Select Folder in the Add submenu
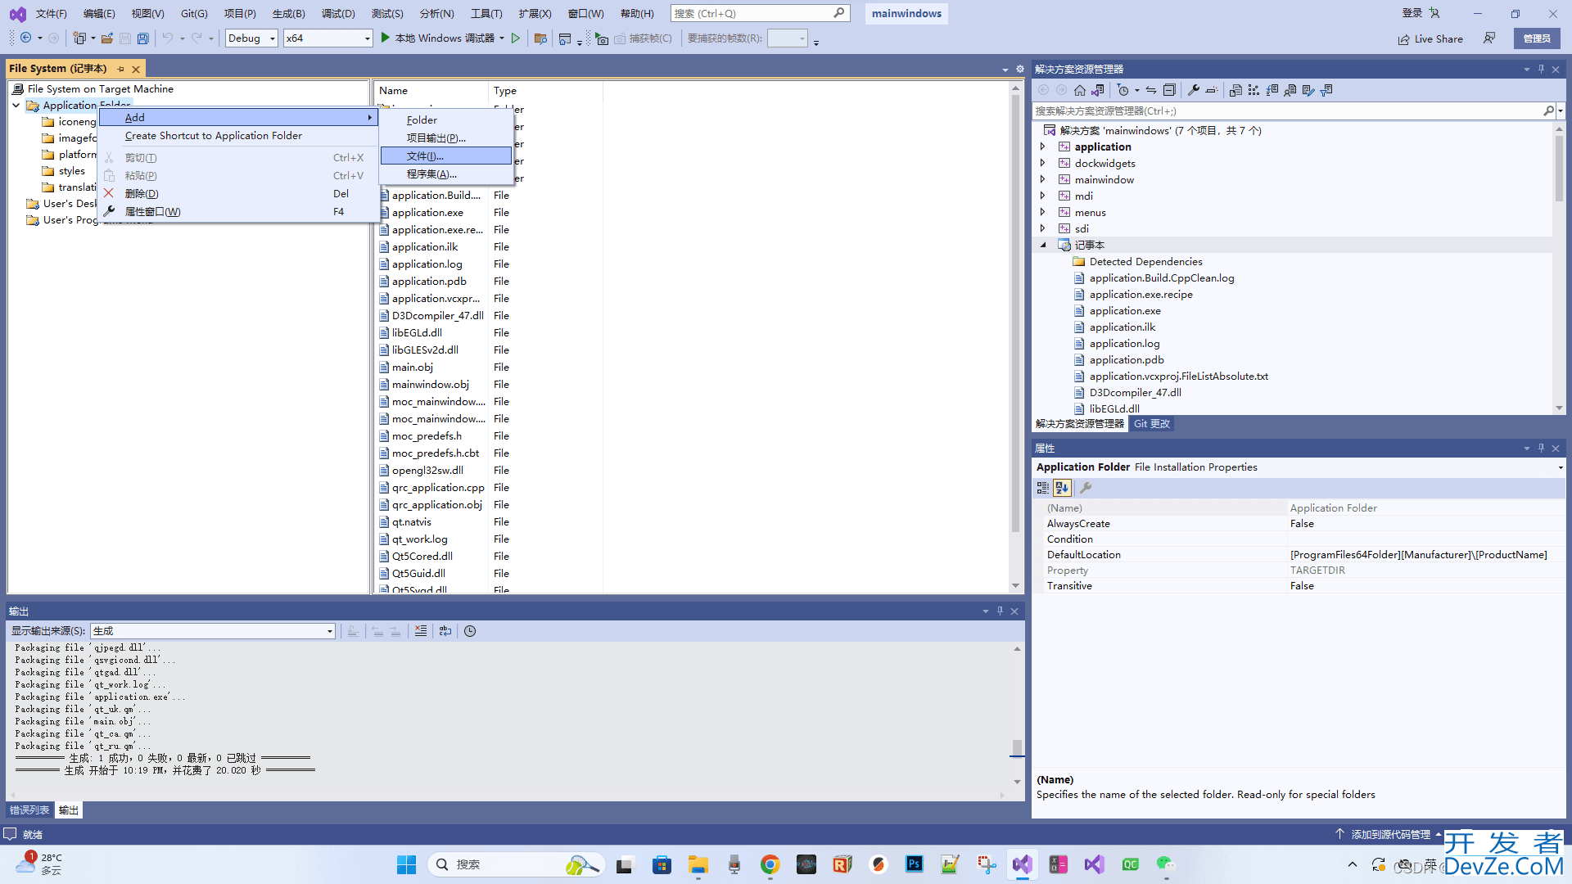This screenshot has width=1572, height=884. [x=445, y=120]
